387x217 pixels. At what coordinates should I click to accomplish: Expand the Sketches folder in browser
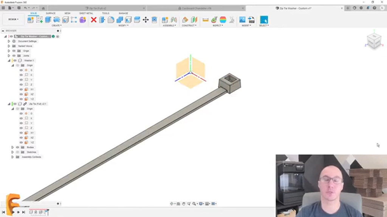point(12,152)
